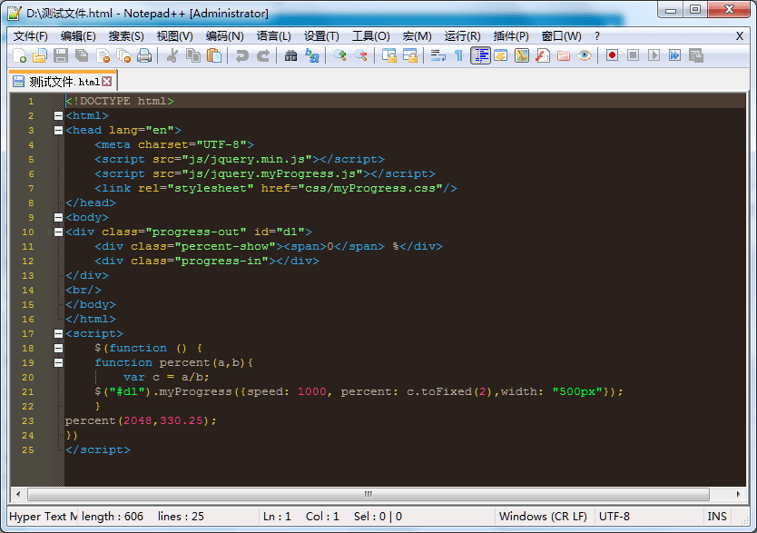The width and height of the screenshot is (757, 533).
Task: Collapse the body fold at line 9
Action: [x=58, y=217]
